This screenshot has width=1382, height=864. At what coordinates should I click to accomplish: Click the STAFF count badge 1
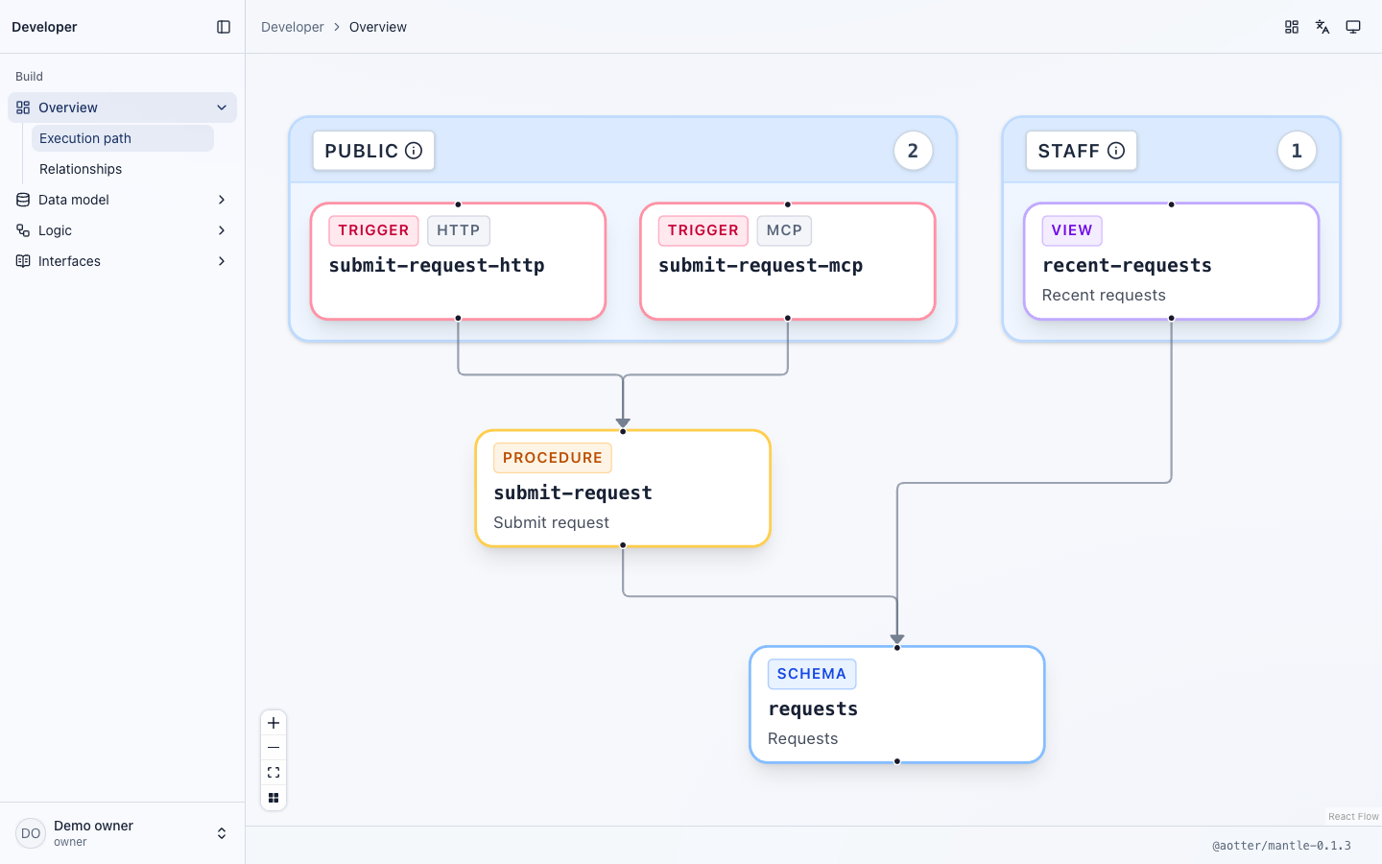[x=1297, y=151]
